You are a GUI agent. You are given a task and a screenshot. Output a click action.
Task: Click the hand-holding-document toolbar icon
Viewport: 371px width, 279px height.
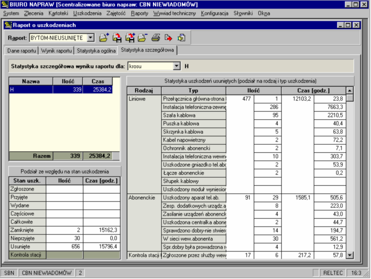[x=181, y=37]
